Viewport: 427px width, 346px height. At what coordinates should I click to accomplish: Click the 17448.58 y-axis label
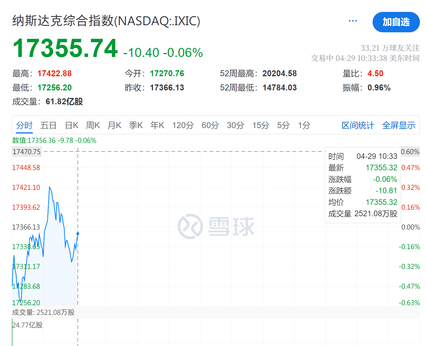tap(26, 168)
